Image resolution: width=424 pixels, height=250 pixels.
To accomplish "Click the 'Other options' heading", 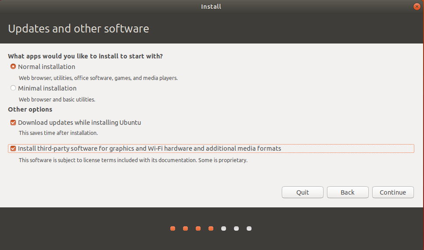I will point(30,109).
